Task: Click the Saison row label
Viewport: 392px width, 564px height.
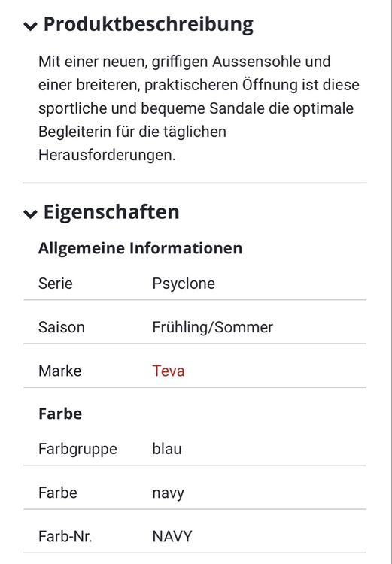Action: tap(62, 327)
